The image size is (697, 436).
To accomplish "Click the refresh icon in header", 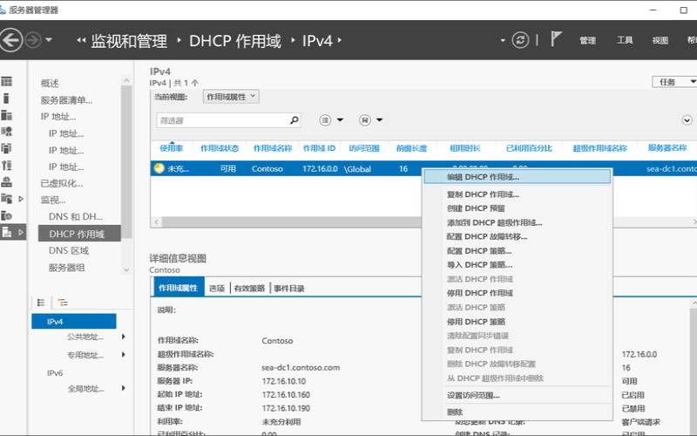I will pyautogui.click(x=521, y=40).
